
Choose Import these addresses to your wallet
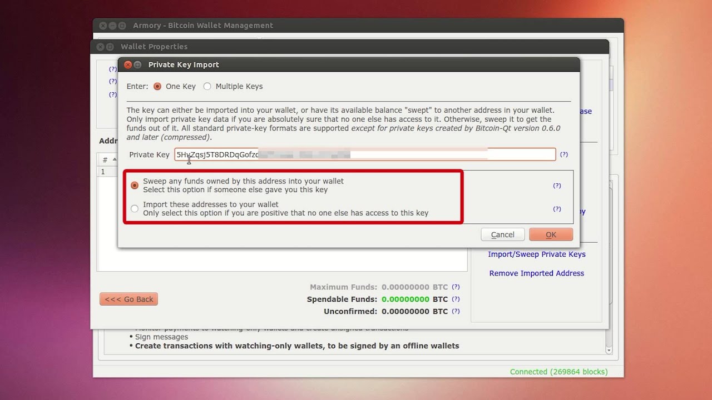135,209
